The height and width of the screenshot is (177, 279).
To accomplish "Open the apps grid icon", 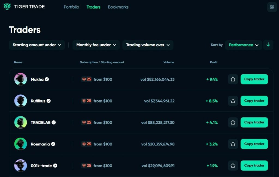I will click(x=272, y=7).
